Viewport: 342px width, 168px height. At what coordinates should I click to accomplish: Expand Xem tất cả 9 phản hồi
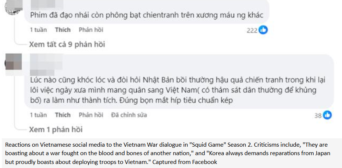[67, 44]
